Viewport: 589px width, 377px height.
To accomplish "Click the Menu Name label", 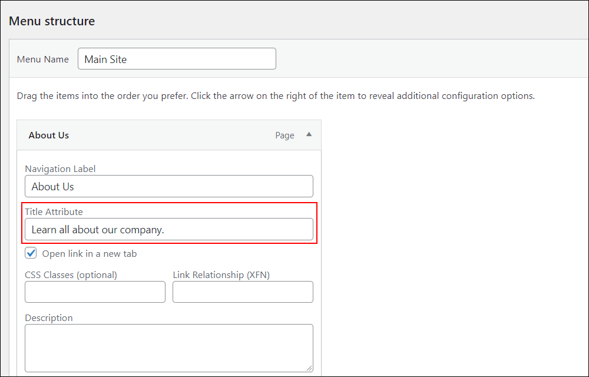I will [x=43, y=59].
